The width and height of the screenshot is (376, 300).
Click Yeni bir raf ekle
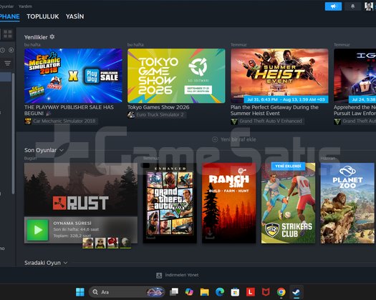coord(238,139)
